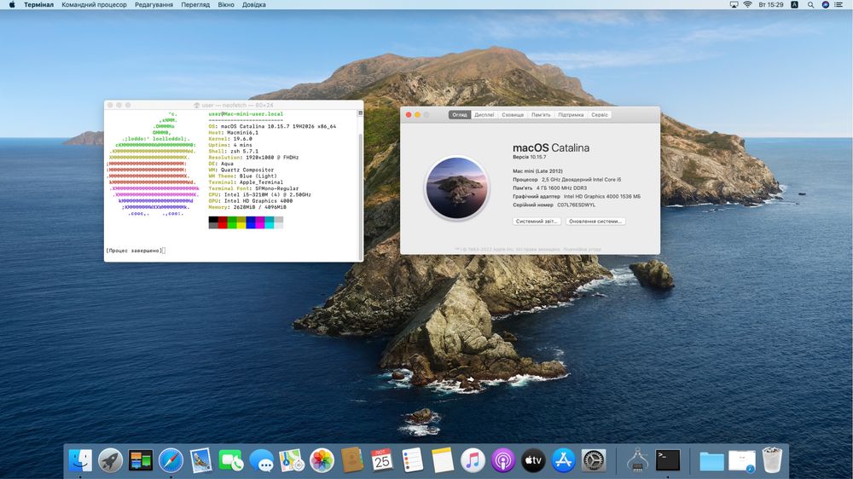Click the 'OS: macOS Catalina 10.15.7' line

pos(272,126)
